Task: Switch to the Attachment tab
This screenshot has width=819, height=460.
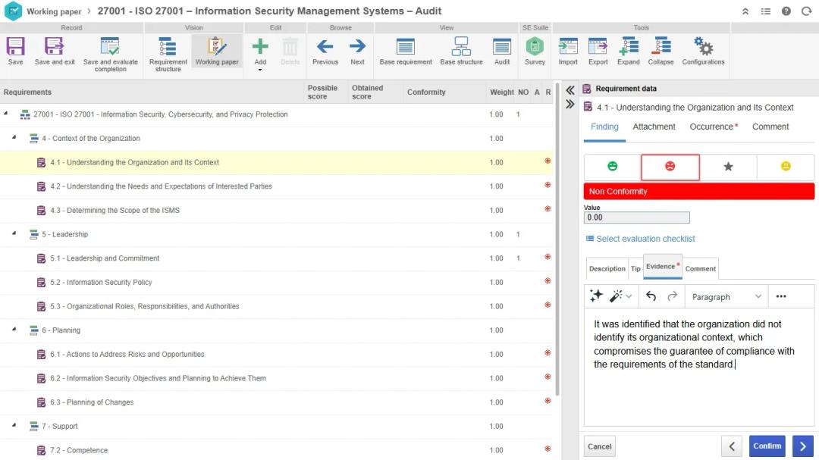Action: (x=654, y=127)
